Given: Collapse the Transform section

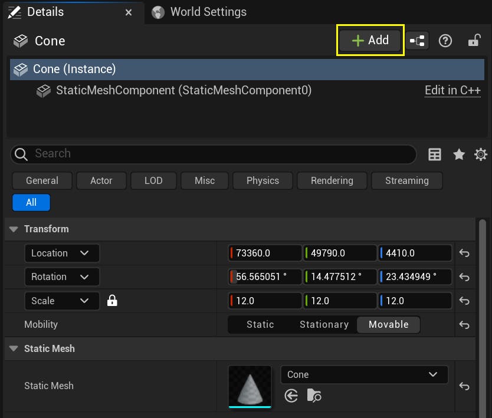Looking at the screenshot, I should pos(13,229).
